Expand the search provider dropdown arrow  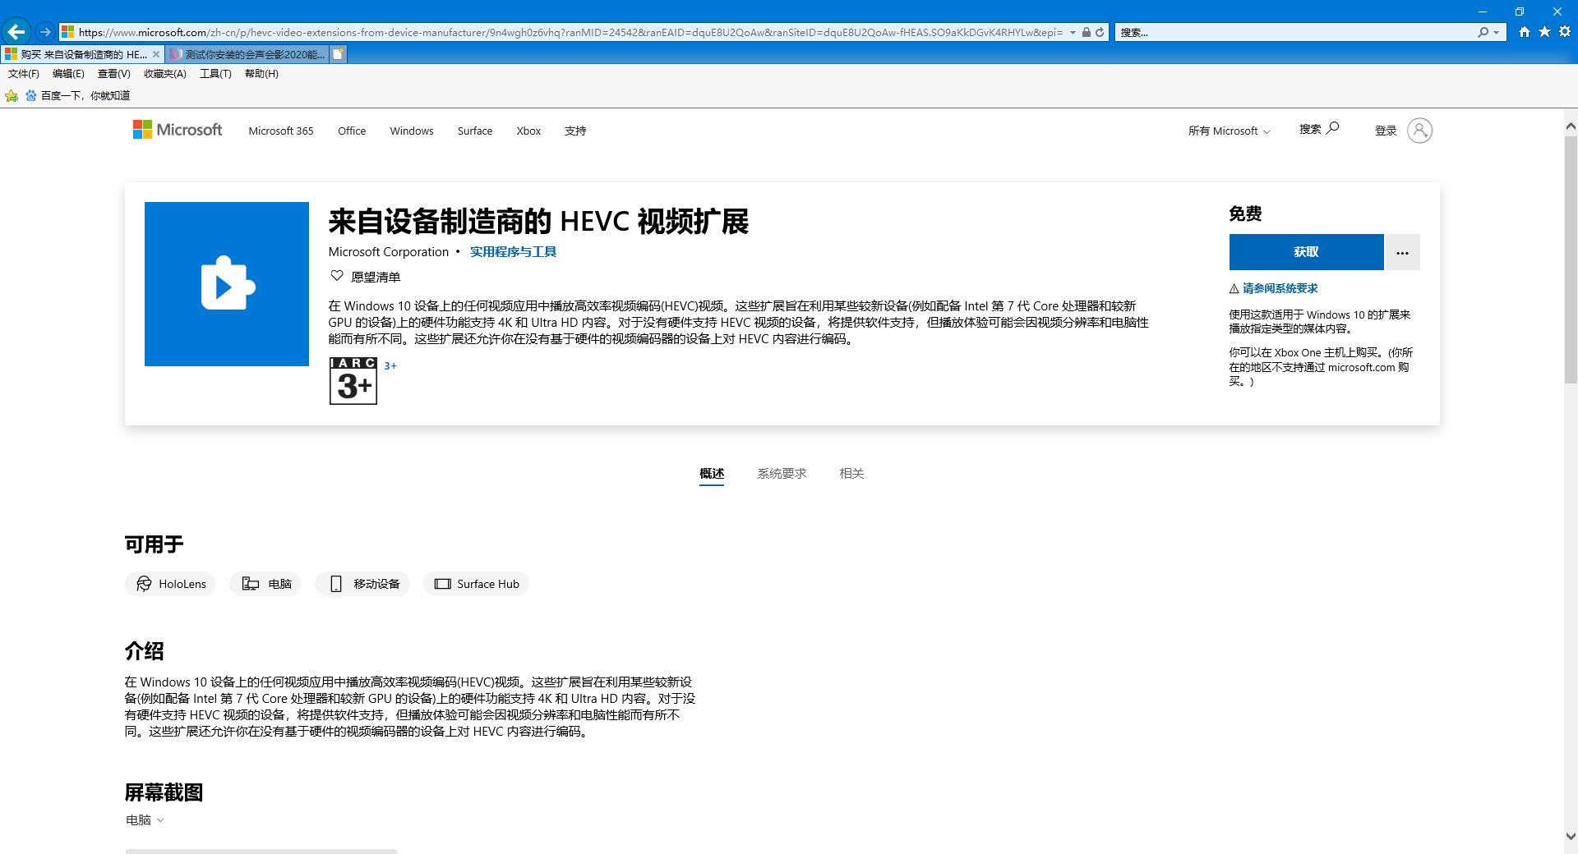(1497, 32)
